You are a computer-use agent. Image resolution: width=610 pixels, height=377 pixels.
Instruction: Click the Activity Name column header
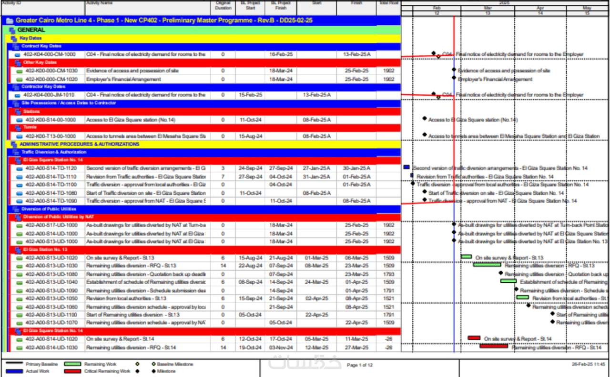[x=148, y=7]
